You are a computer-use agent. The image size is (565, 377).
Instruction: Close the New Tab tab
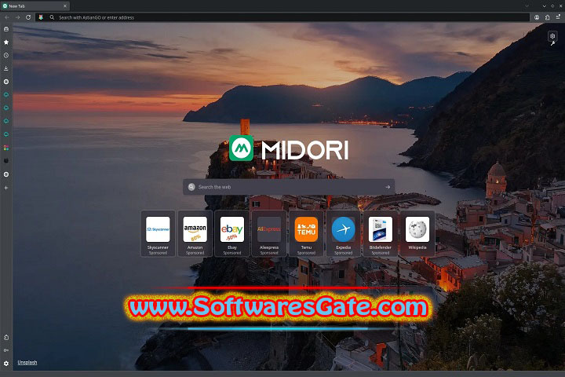[65, 6]
